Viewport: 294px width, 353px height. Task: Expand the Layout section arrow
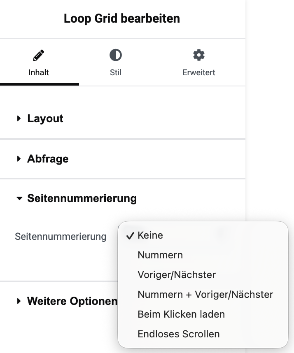pyautogui.click(x=19, y=118)
